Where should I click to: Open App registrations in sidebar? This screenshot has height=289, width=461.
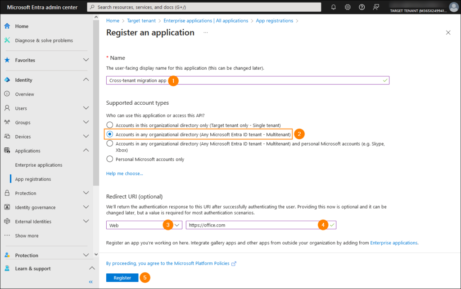[x=33, y=179]
